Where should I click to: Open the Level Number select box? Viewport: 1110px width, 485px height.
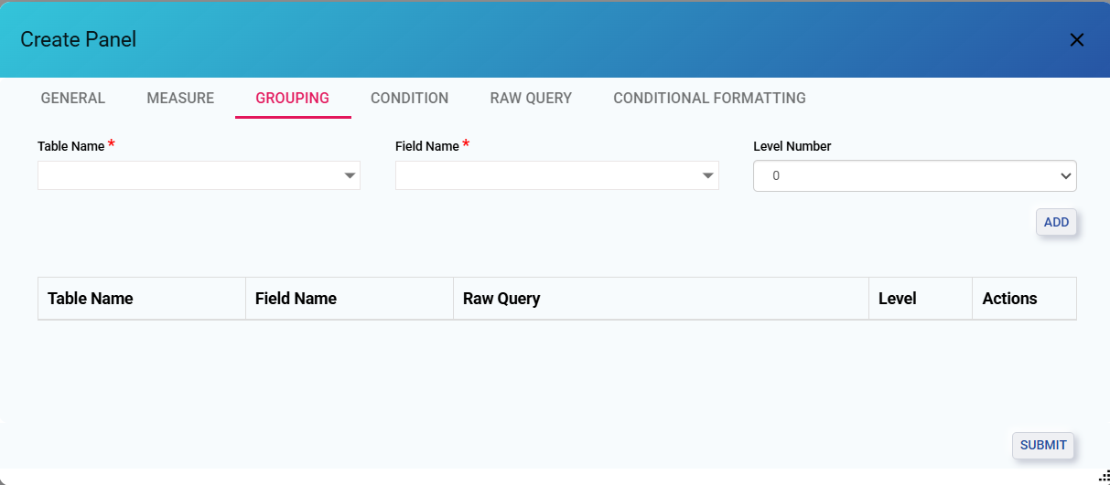point(914,175)
